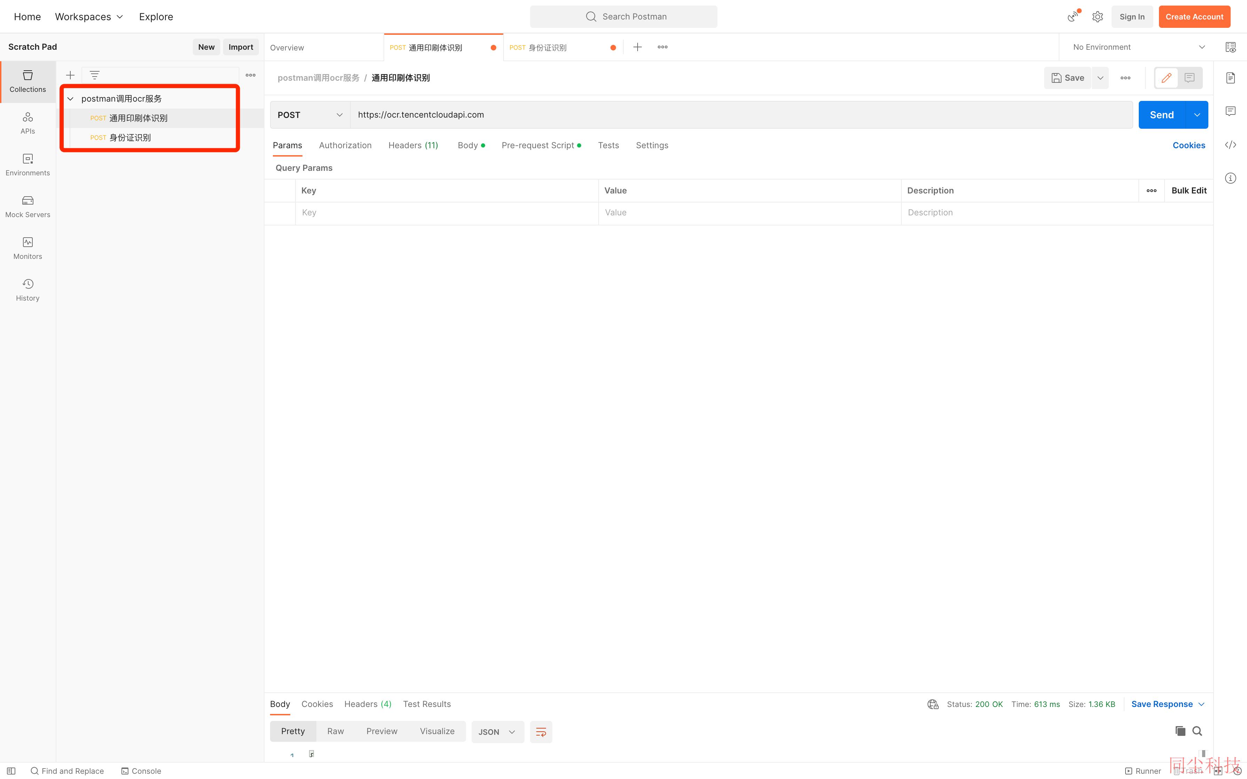Open the Environments sidebar panel

pos(28,165)
